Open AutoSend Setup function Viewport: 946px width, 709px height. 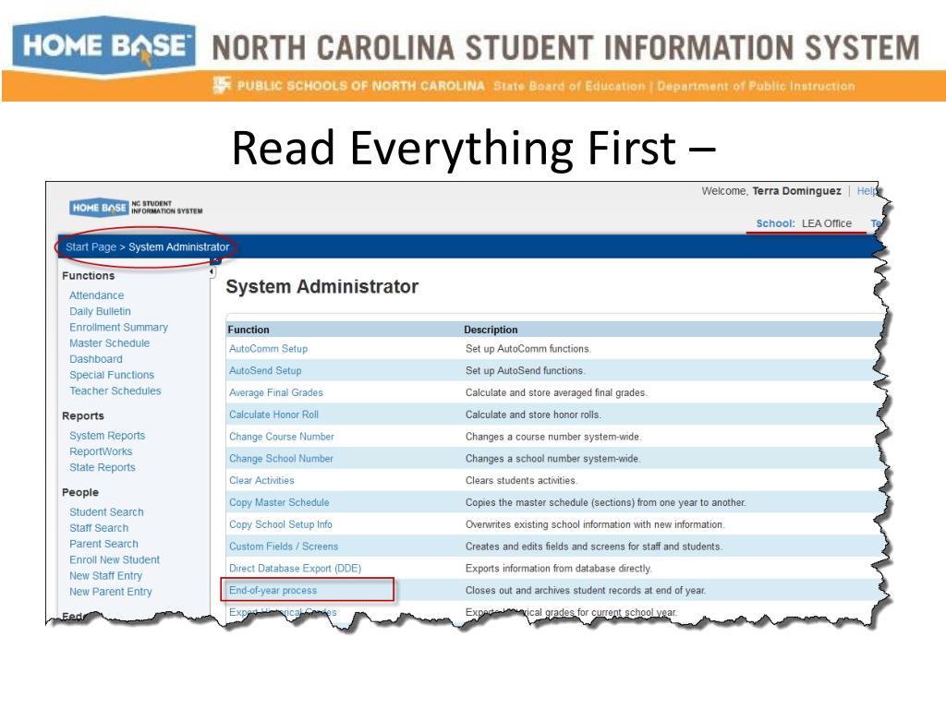265,371
